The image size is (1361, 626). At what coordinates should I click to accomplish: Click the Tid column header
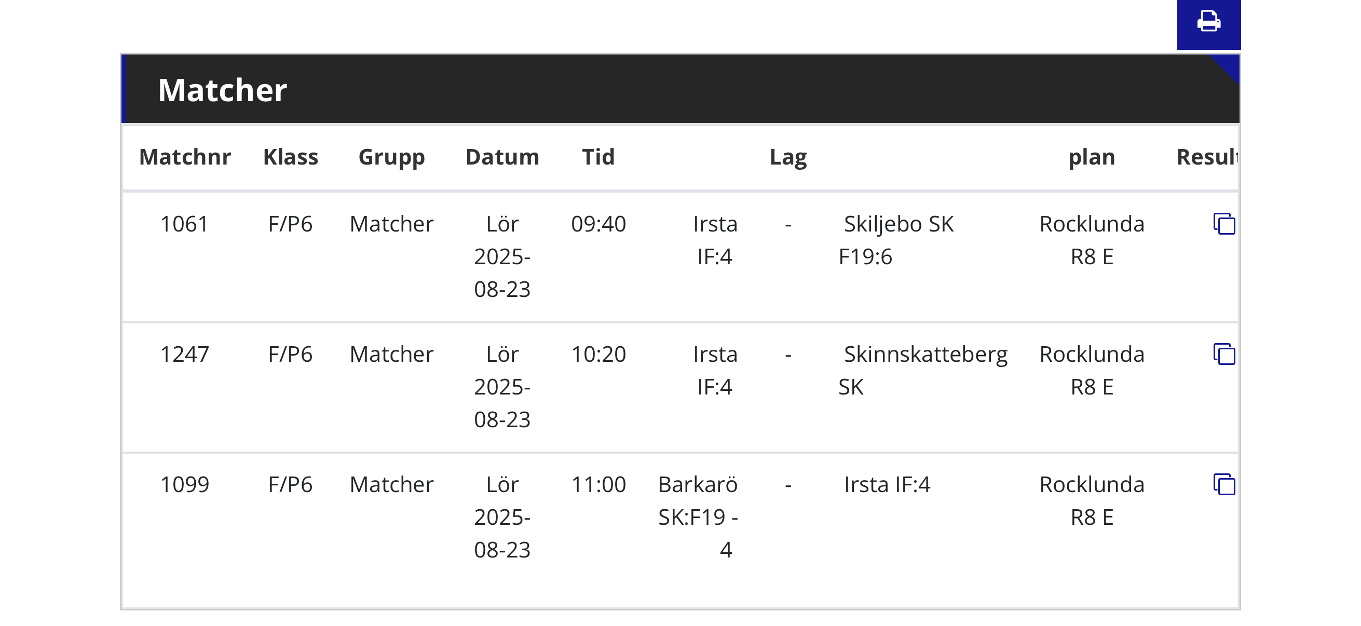coord(598,157)
